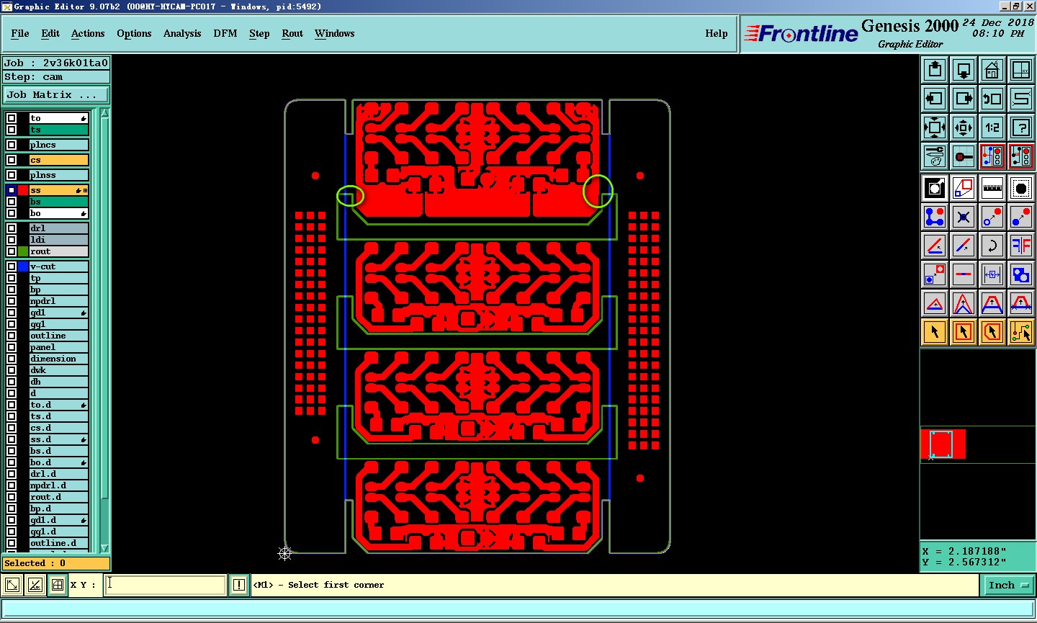Click the snap grid key icon
Image resolution: width=1037 pixels, height=623 pixels.
[x=964, y=156]
